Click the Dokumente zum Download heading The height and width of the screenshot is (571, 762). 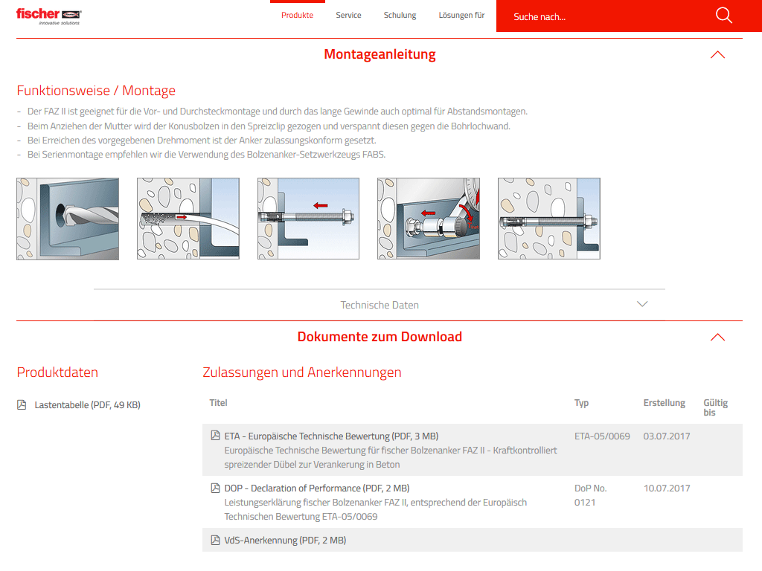380,337
